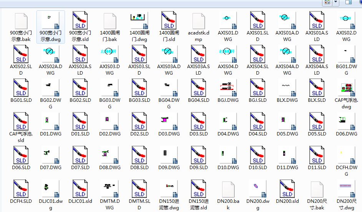Select the 900宽小门示意.sld slide file
The image size is (362, 212).
tap(80, 21)
